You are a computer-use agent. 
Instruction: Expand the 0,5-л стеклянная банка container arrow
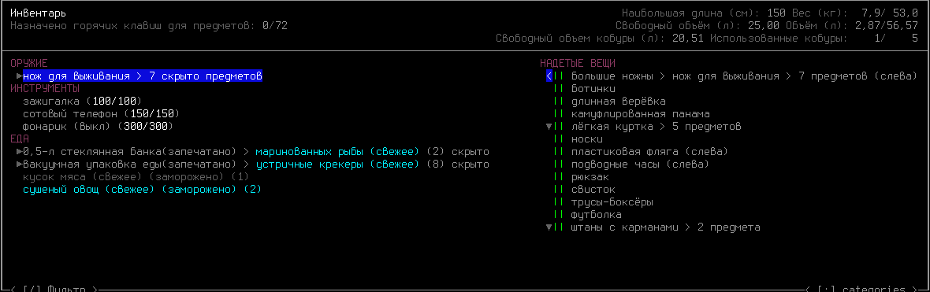click(20, 152)
